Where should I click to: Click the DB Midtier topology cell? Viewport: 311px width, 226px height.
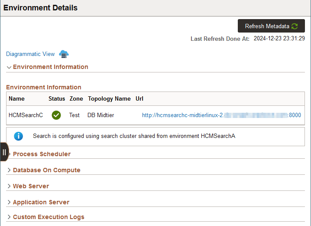(101, 115)
